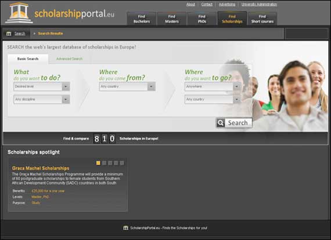Open the Find Bachelors tab
This screenshot has width=331, height=240.
click(142, 19)
